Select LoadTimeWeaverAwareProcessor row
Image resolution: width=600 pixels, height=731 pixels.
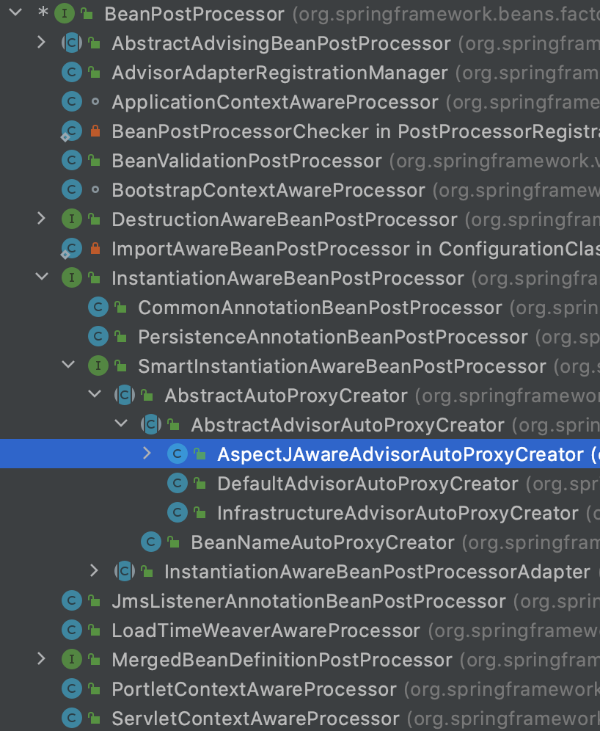[x=300, y=630]
